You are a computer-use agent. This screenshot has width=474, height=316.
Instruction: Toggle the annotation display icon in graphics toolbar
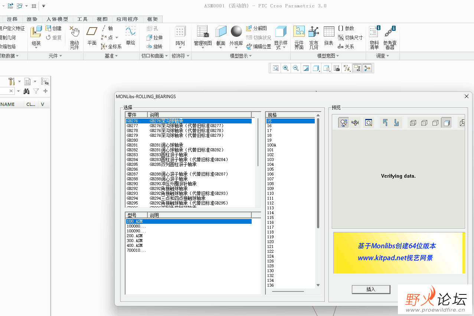pyautogui.click(x=357, y=68)
